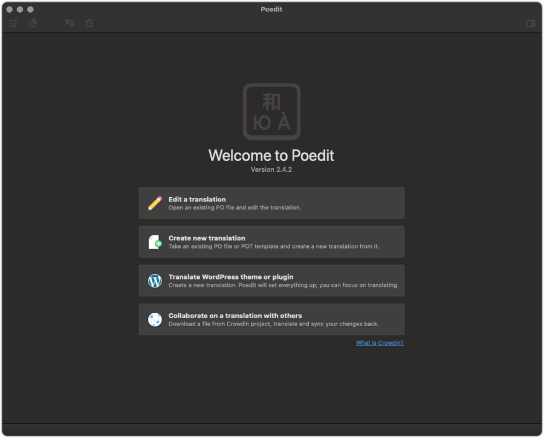Open Edit a translation option
The height and width of the screenshot is (438, 544).
[x=271, y=203]
